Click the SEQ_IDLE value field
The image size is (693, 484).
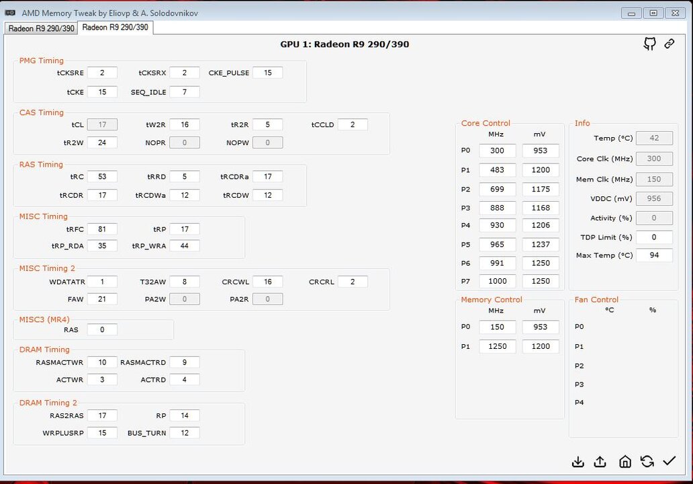tap(184, 92)
